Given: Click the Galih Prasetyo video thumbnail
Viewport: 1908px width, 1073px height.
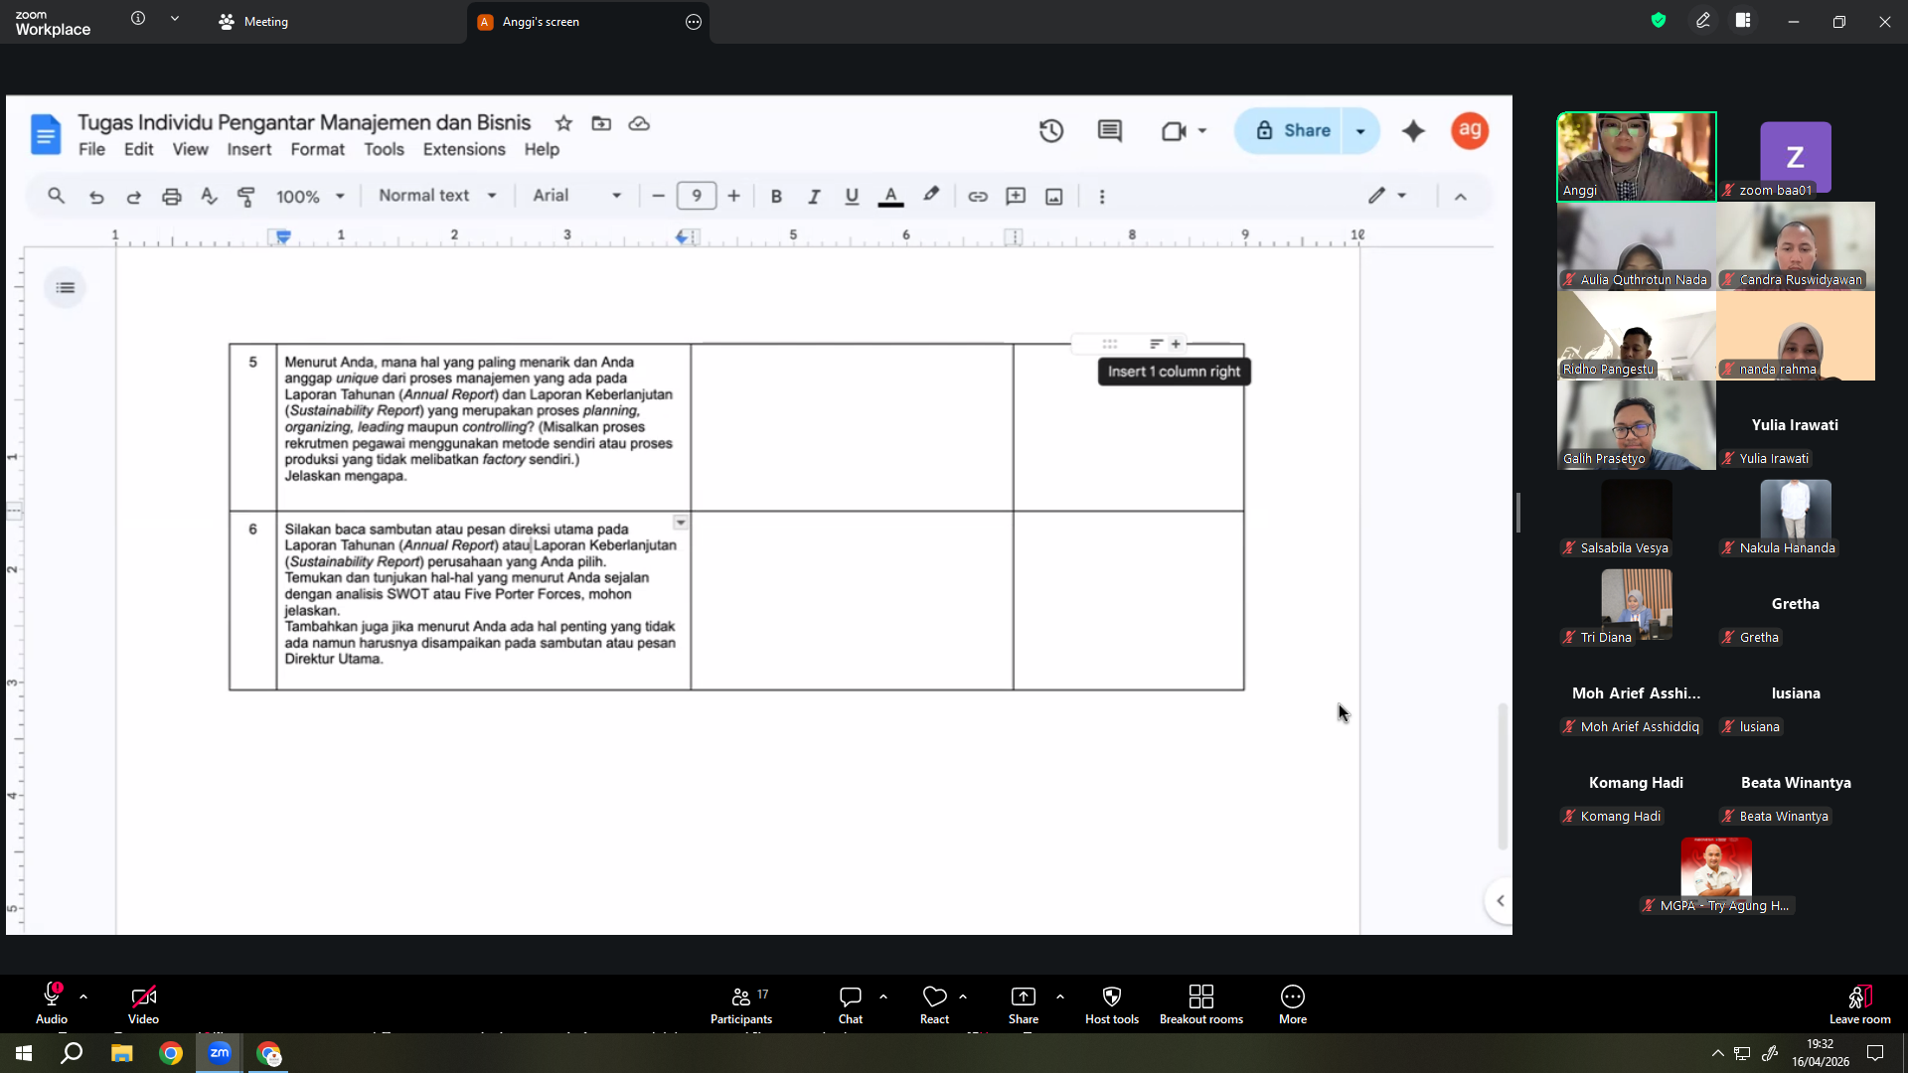Looking at the screenshot, I should coord(1636,425).
